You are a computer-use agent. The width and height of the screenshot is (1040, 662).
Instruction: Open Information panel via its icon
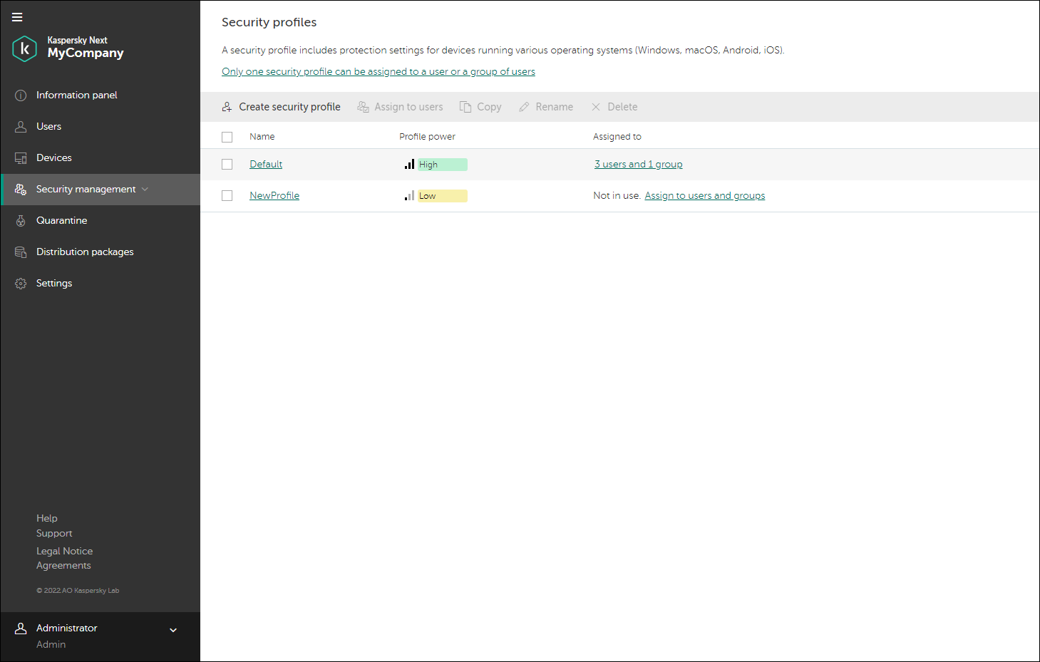21,95
